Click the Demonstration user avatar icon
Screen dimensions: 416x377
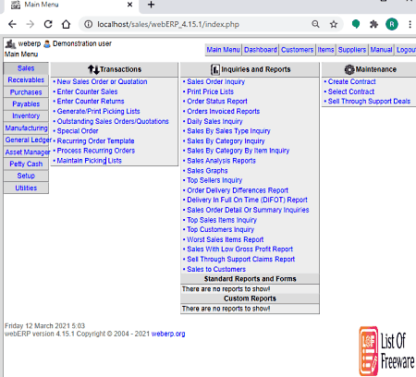47,44
